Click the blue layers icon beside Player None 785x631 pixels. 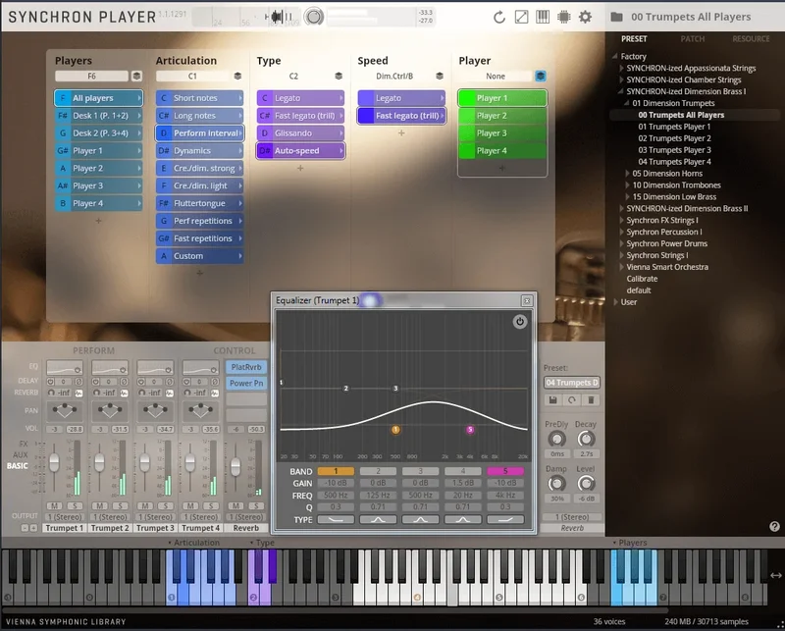(x=541, y=77)
